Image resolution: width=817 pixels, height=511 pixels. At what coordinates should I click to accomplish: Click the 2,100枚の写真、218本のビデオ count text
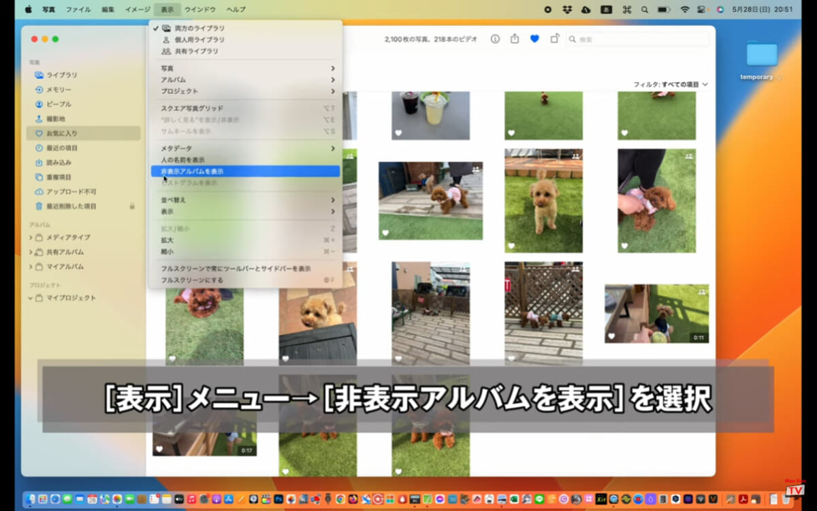[x=432, y=39]
